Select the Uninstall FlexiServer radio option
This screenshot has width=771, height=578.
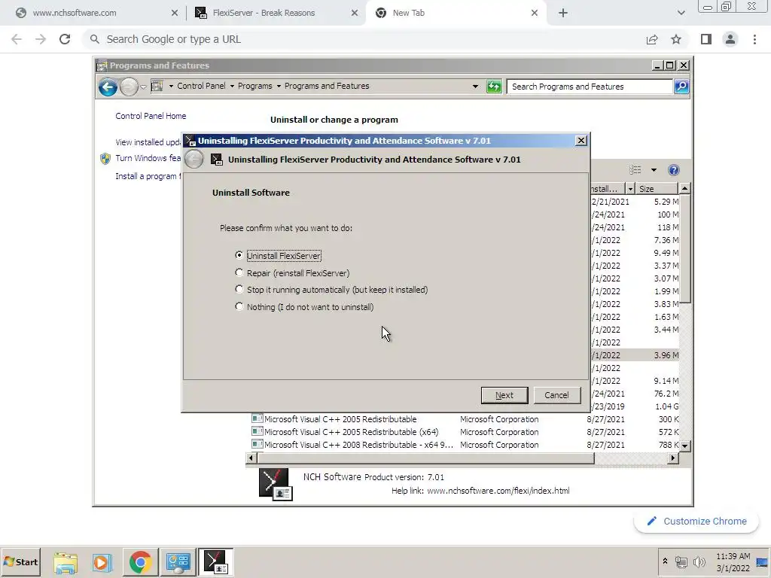239,255
